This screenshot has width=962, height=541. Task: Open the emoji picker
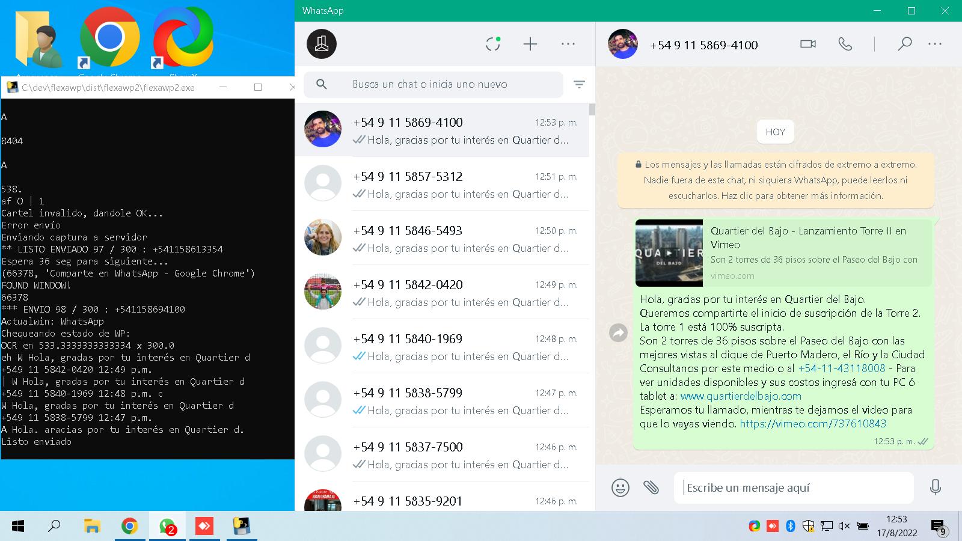[620, 488]
